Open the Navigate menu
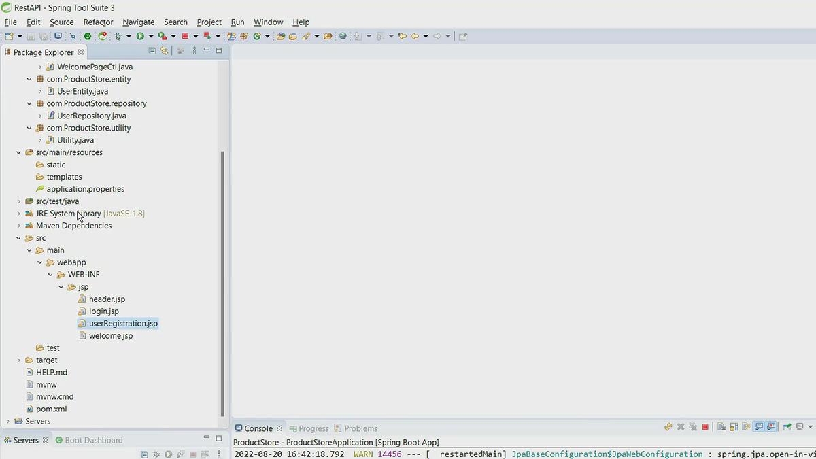816x459 pixels. (138, 22)
